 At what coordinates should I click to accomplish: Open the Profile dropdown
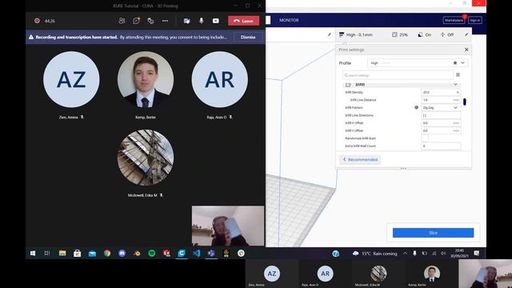462,62
